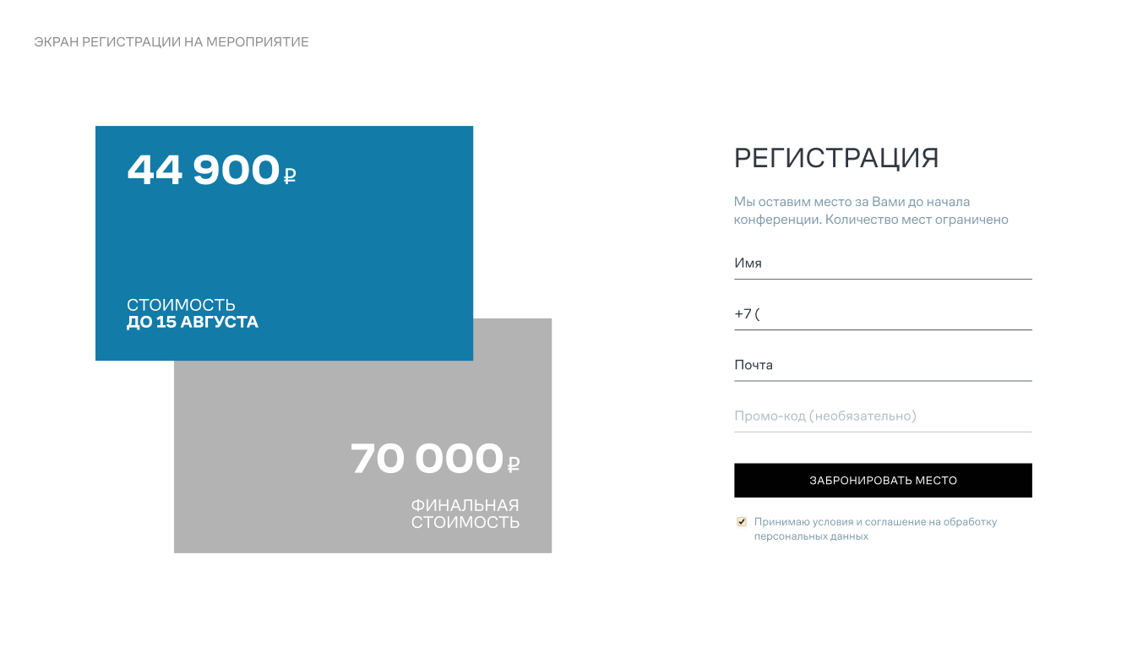Click the 70 000 final price amount
This screenshot has width=1132, height=669.
click(427, 459)
